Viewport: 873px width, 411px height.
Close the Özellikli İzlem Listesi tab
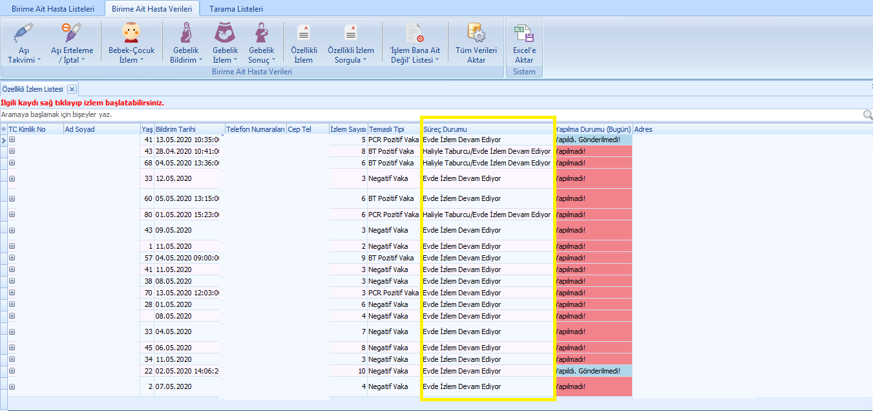(x=72, y=89)
